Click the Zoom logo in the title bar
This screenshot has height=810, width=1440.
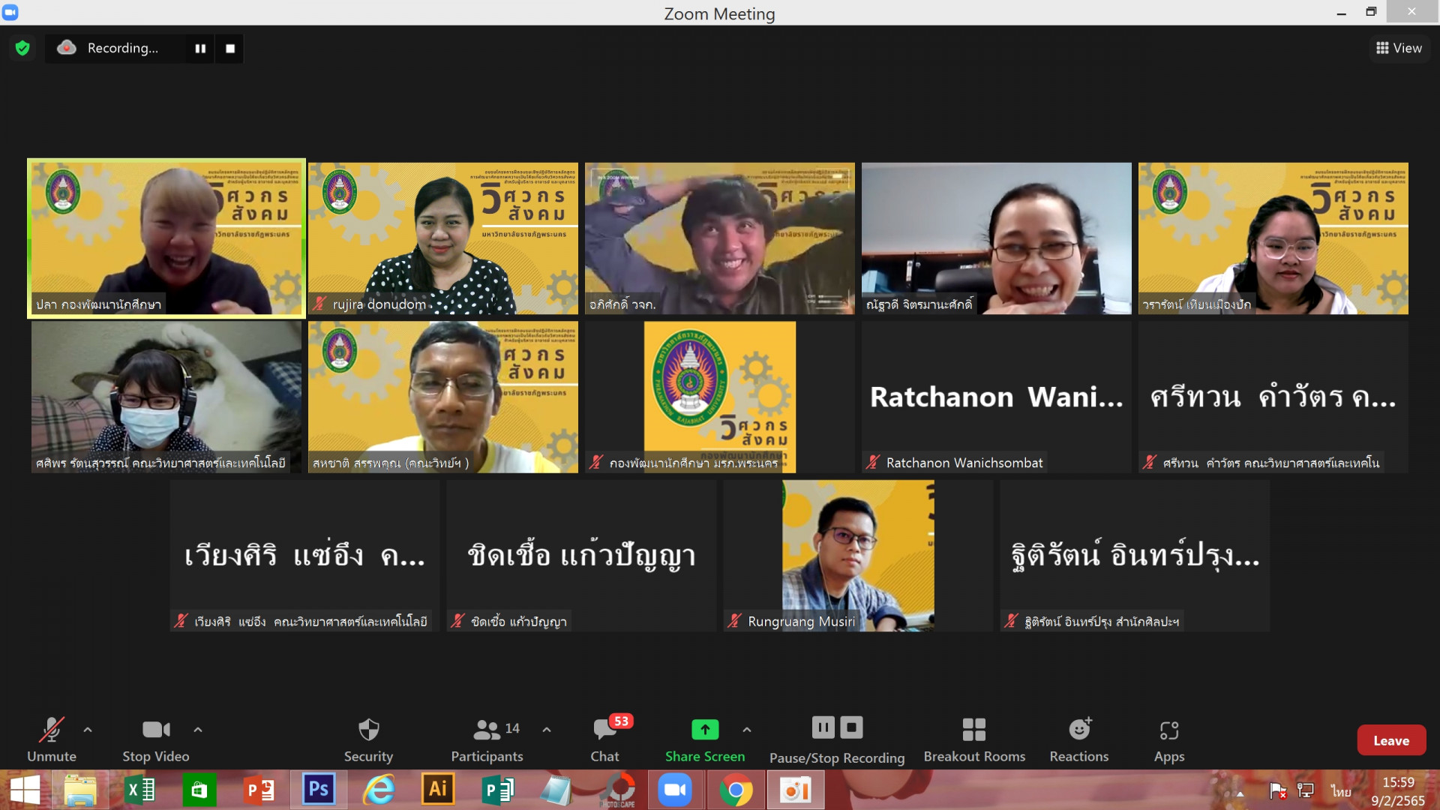[10, 12]
